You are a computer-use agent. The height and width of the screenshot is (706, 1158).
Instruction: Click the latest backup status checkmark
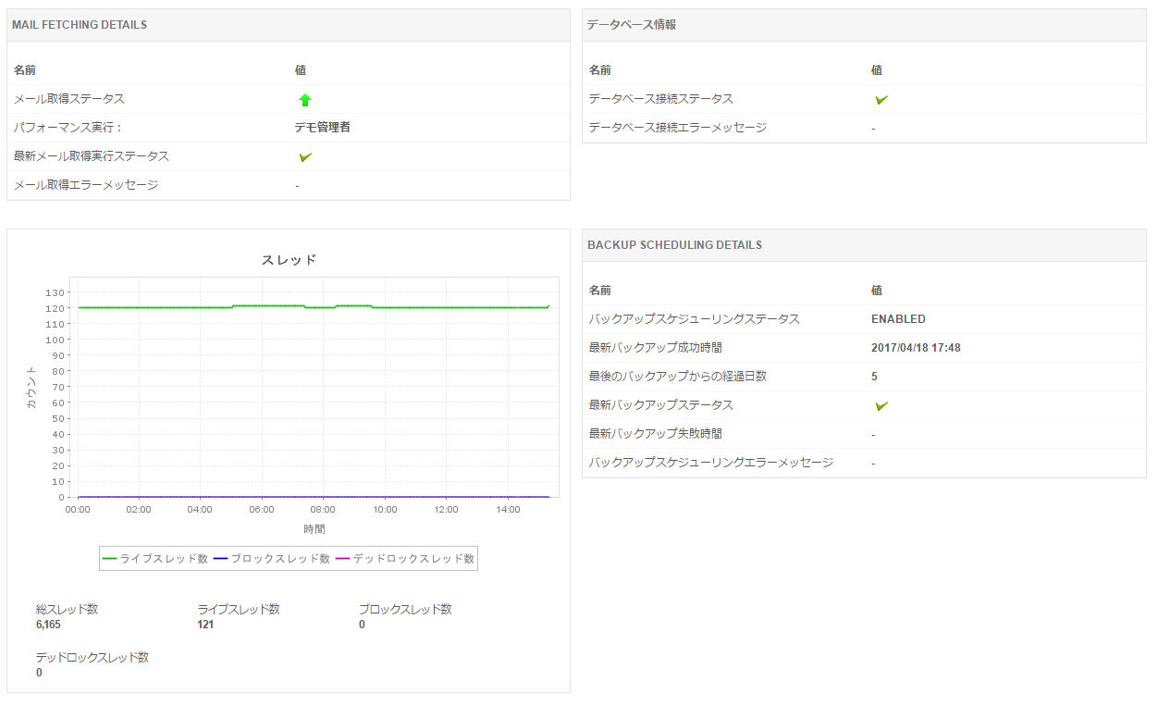(881, 406)
